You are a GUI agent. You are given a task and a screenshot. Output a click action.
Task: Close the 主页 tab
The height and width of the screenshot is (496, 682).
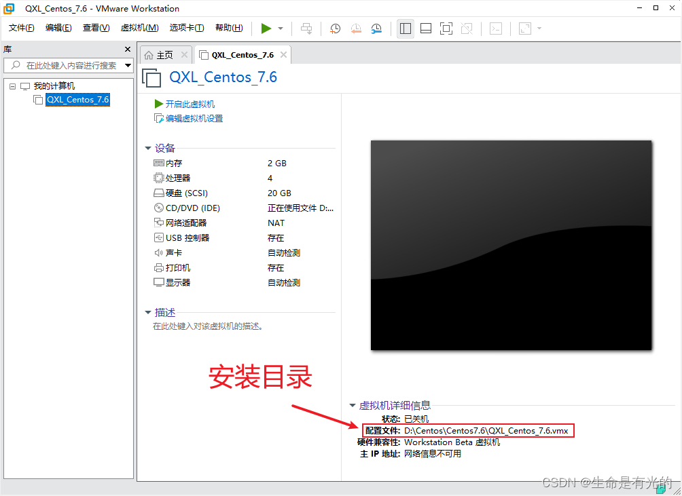(x=184, y=55)
